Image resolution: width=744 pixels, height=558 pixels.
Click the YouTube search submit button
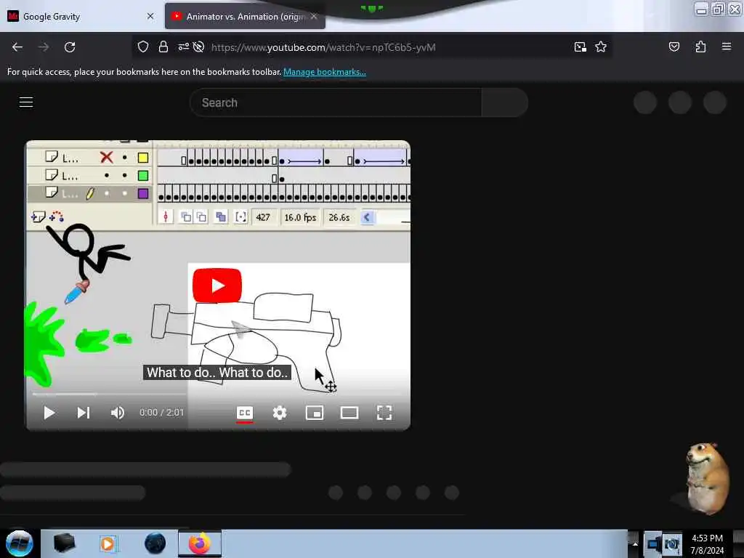click(x=505, y=102)
